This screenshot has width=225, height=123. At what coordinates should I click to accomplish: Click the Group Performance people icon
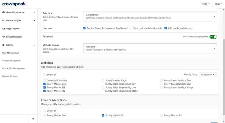point(3,12)
